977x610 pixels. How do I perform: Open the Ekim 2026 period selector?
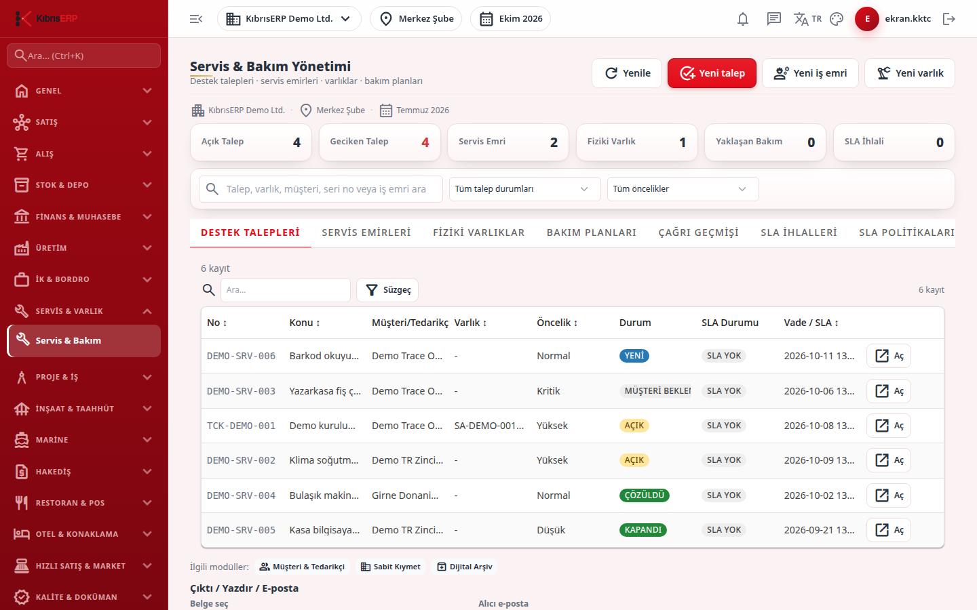(x=510, y=19)
